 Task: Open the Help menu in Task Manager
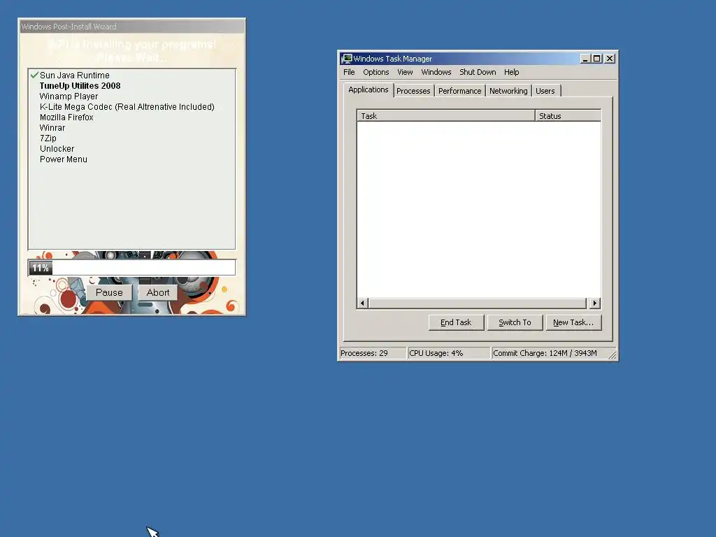(511, 72)
